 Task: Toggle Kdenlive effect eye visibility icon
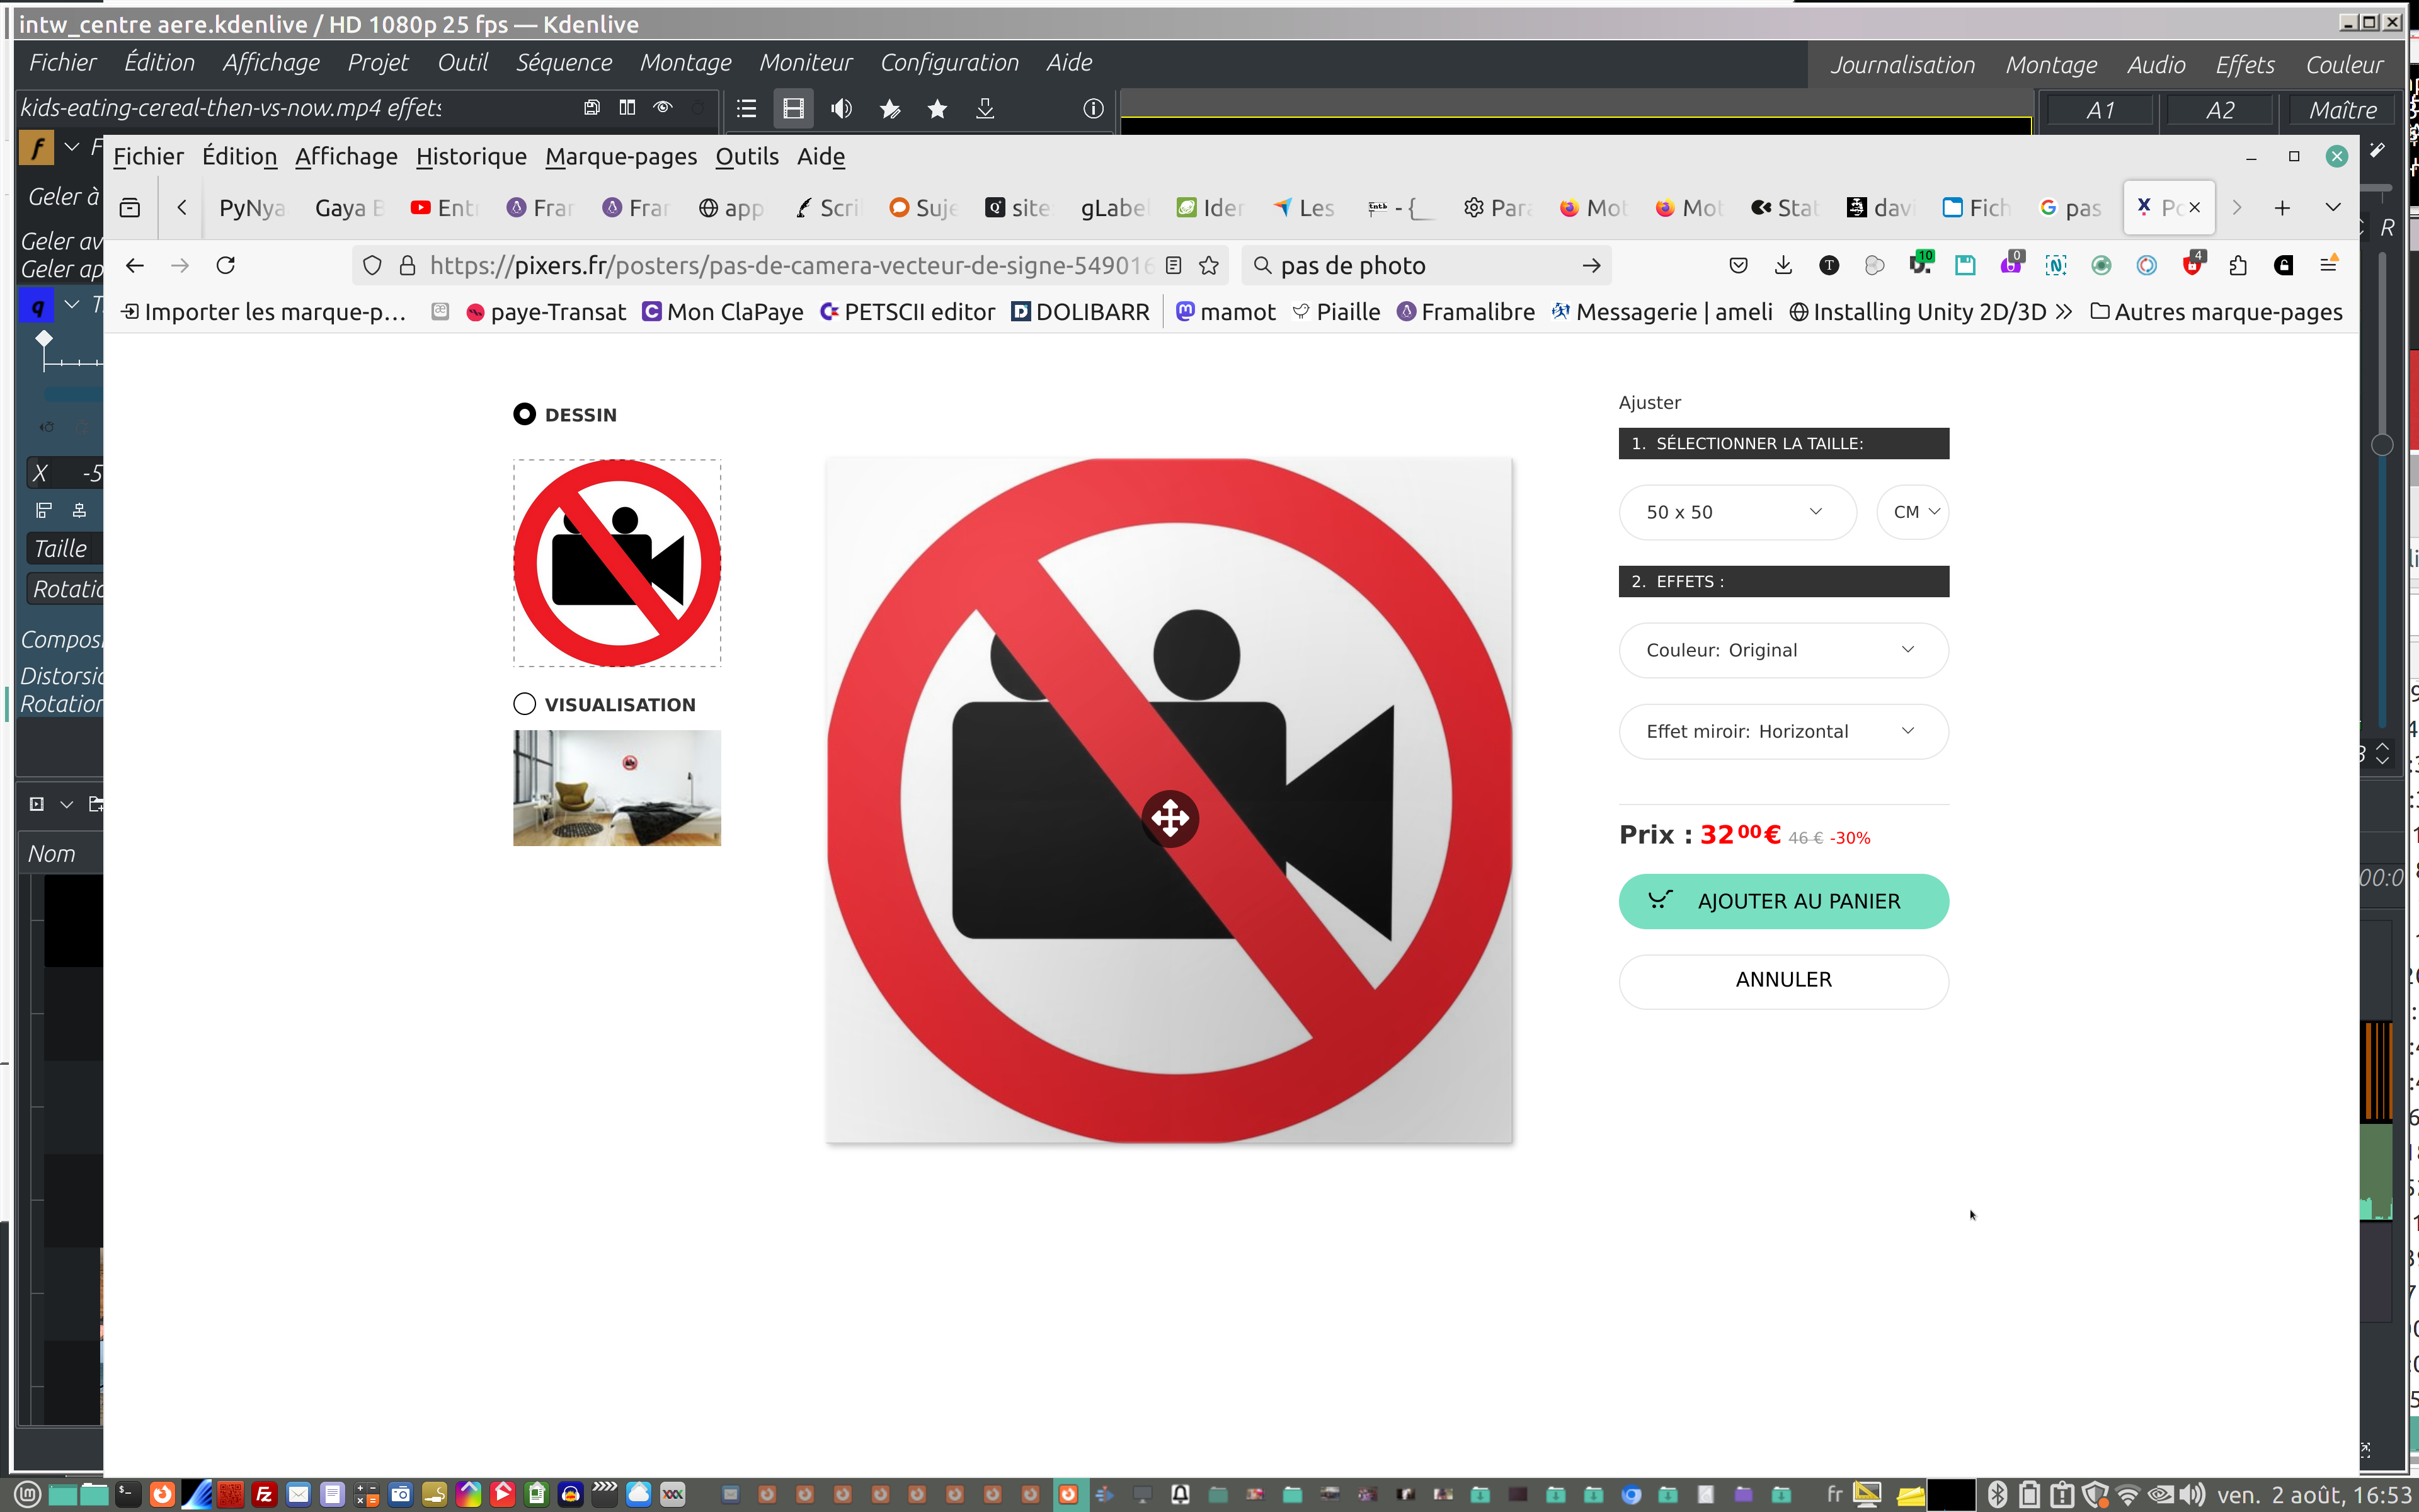663,108
